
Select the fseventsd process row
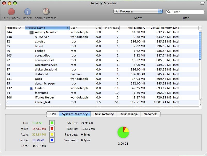102,93
